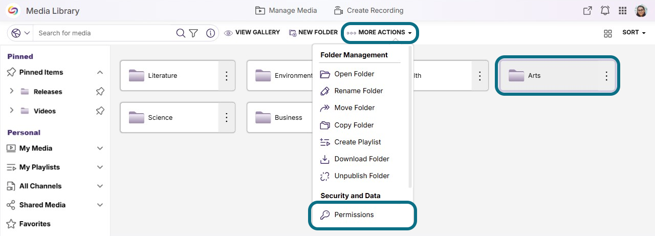The width and height of the screenshot is (655, 236).
Task: Select the Business folder card
Action: tap(279, 118)
